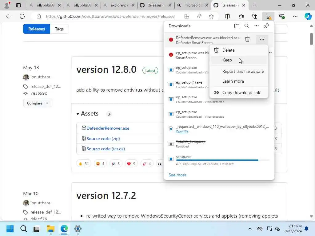Click app available icon in address bar
The image size is (315, 236).
[187, 16]
